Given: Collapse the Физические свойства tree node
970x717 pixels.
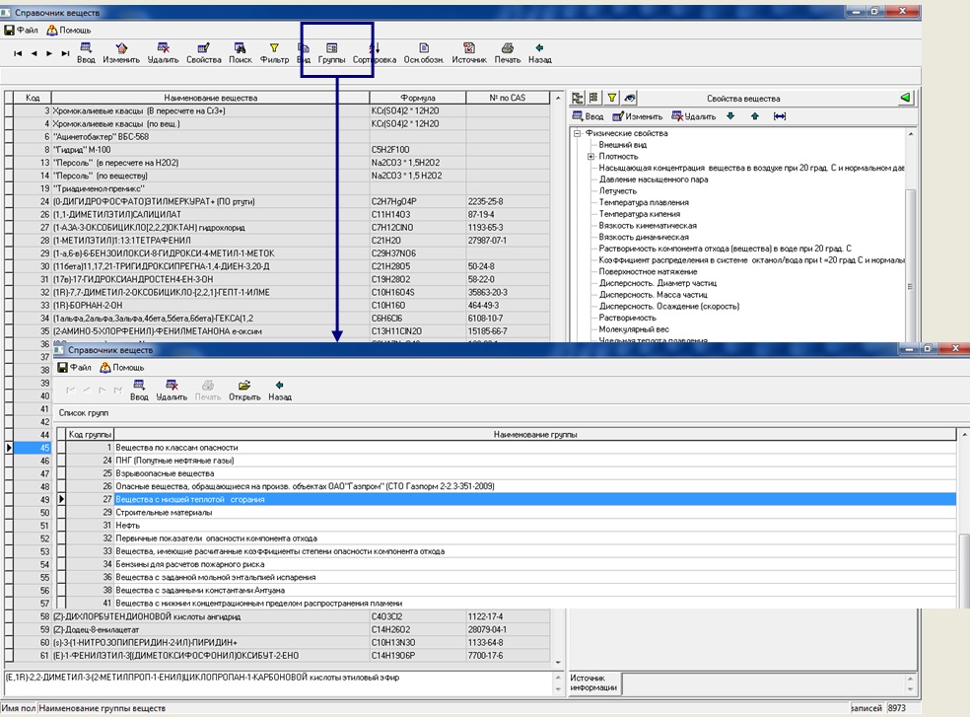Looking at the screenshot, I should click(578, 133).
